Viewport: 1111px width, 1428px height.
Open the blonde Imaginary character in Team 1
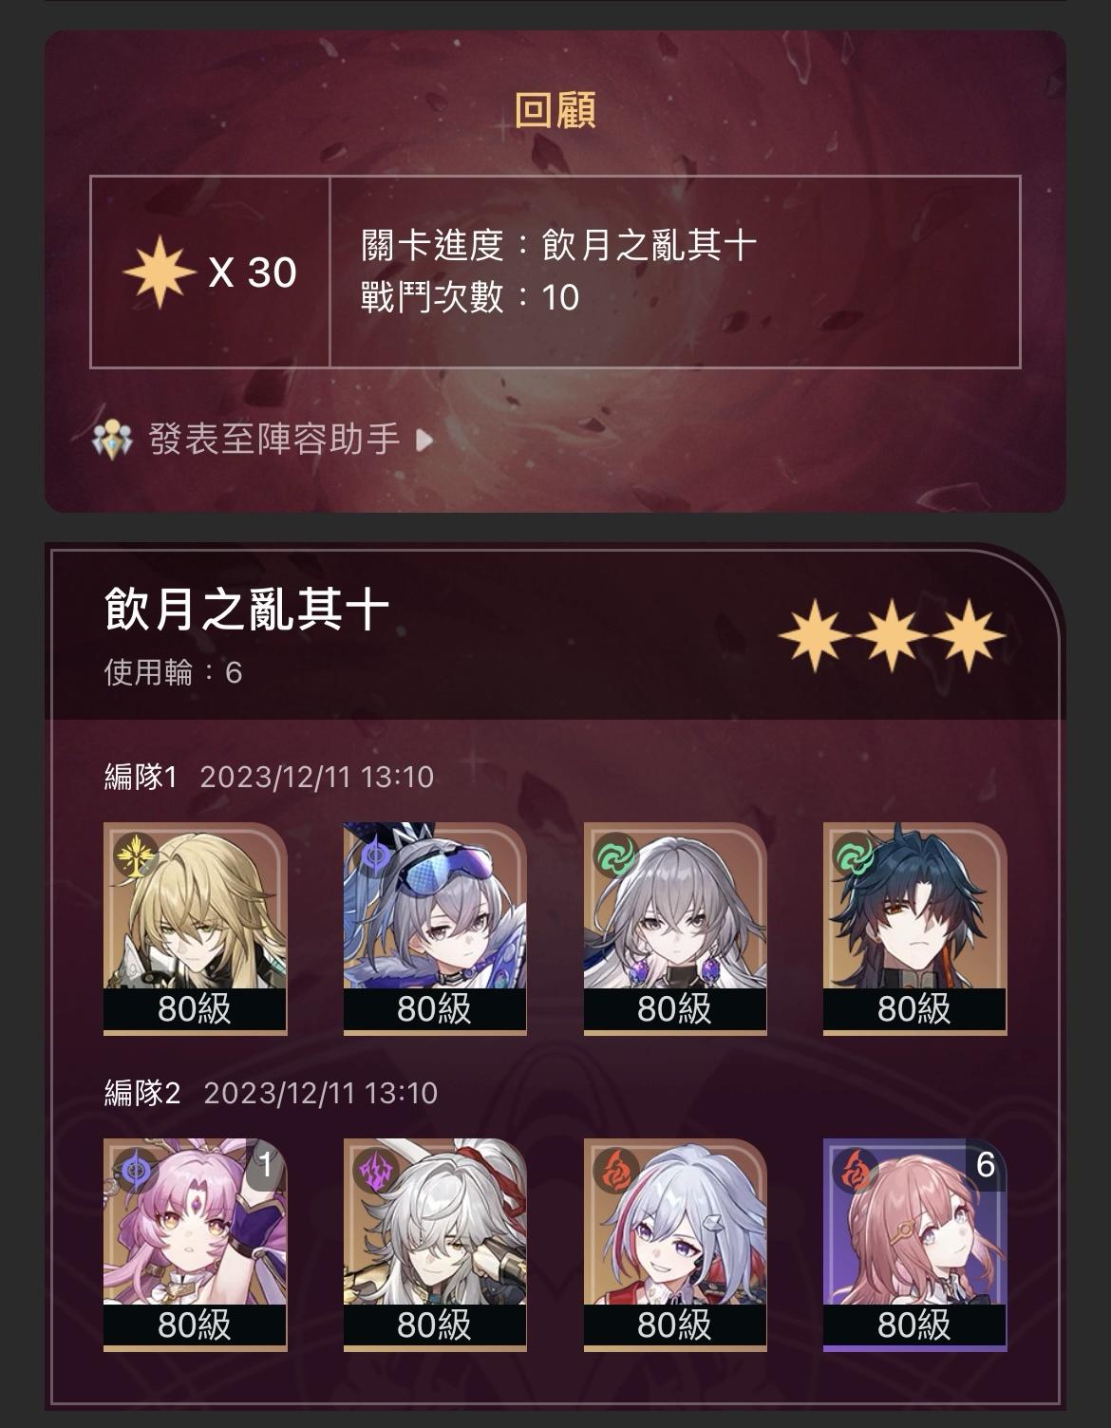(195, 929)
